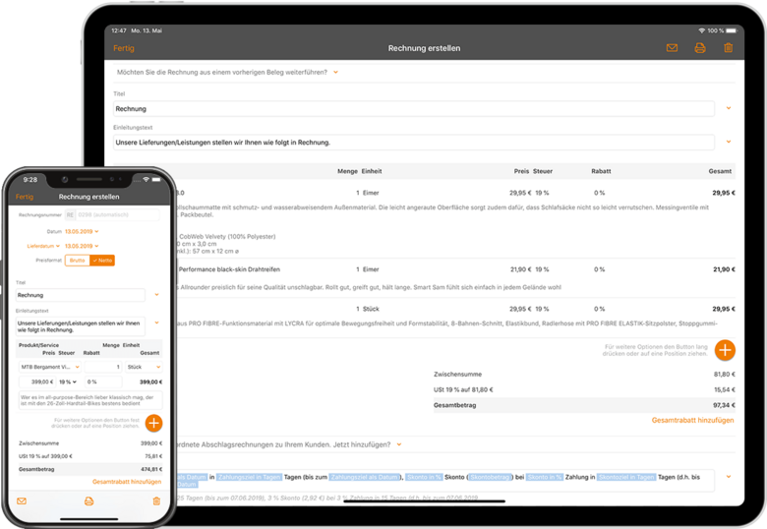Tap Fertig in the phone header
This screenshot has width=767, height=529.
[x=25, y=197]
